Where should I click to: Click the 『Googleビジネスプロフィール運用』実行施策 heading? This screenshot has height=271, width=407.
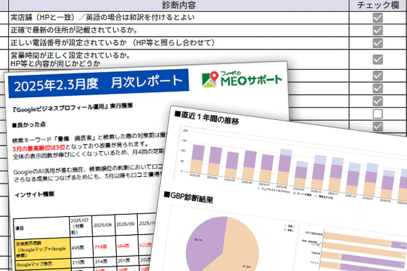click(x=73, y=107)
